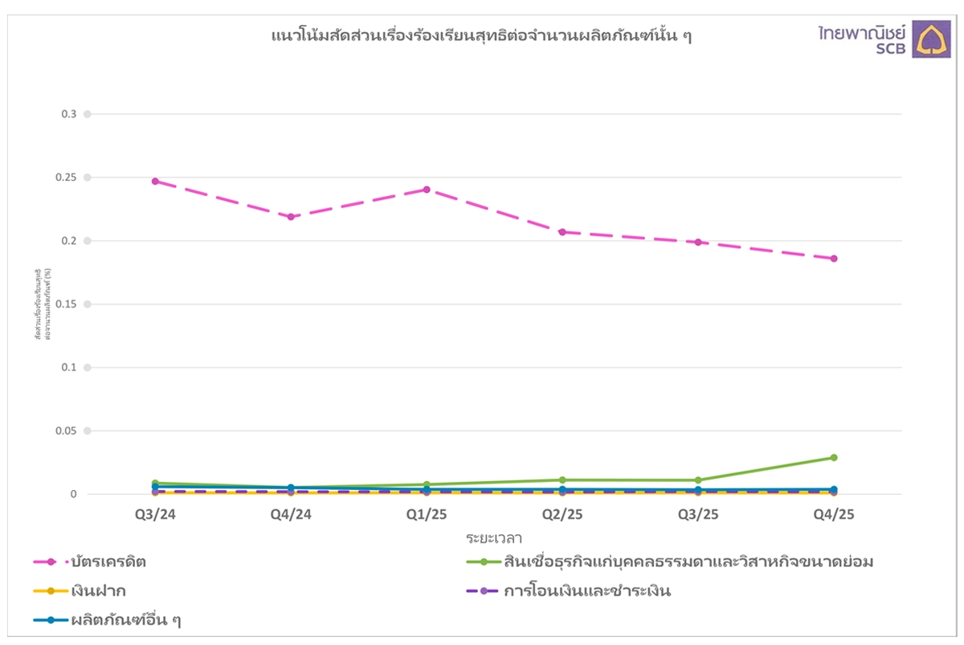Click the Q3/24 x-axis label

click(155, 514)
